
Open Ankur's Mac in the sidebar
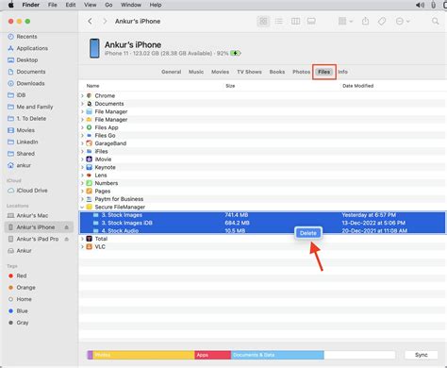click(x=27, y=216)
